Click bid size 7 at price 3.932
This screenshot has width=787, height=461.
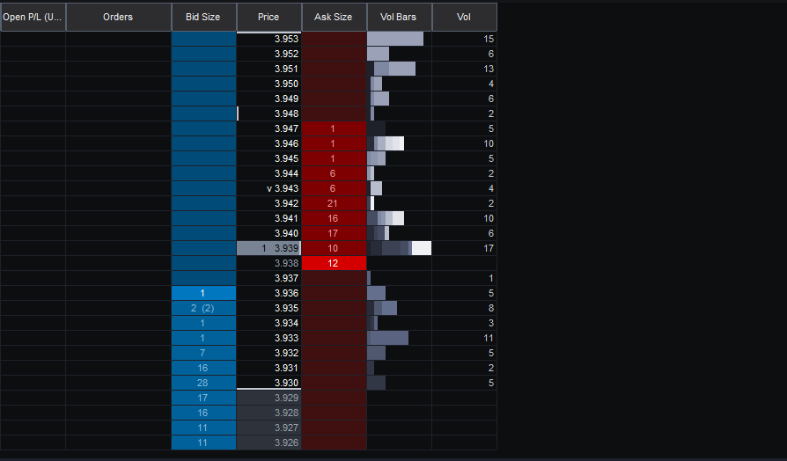point(203,353)
